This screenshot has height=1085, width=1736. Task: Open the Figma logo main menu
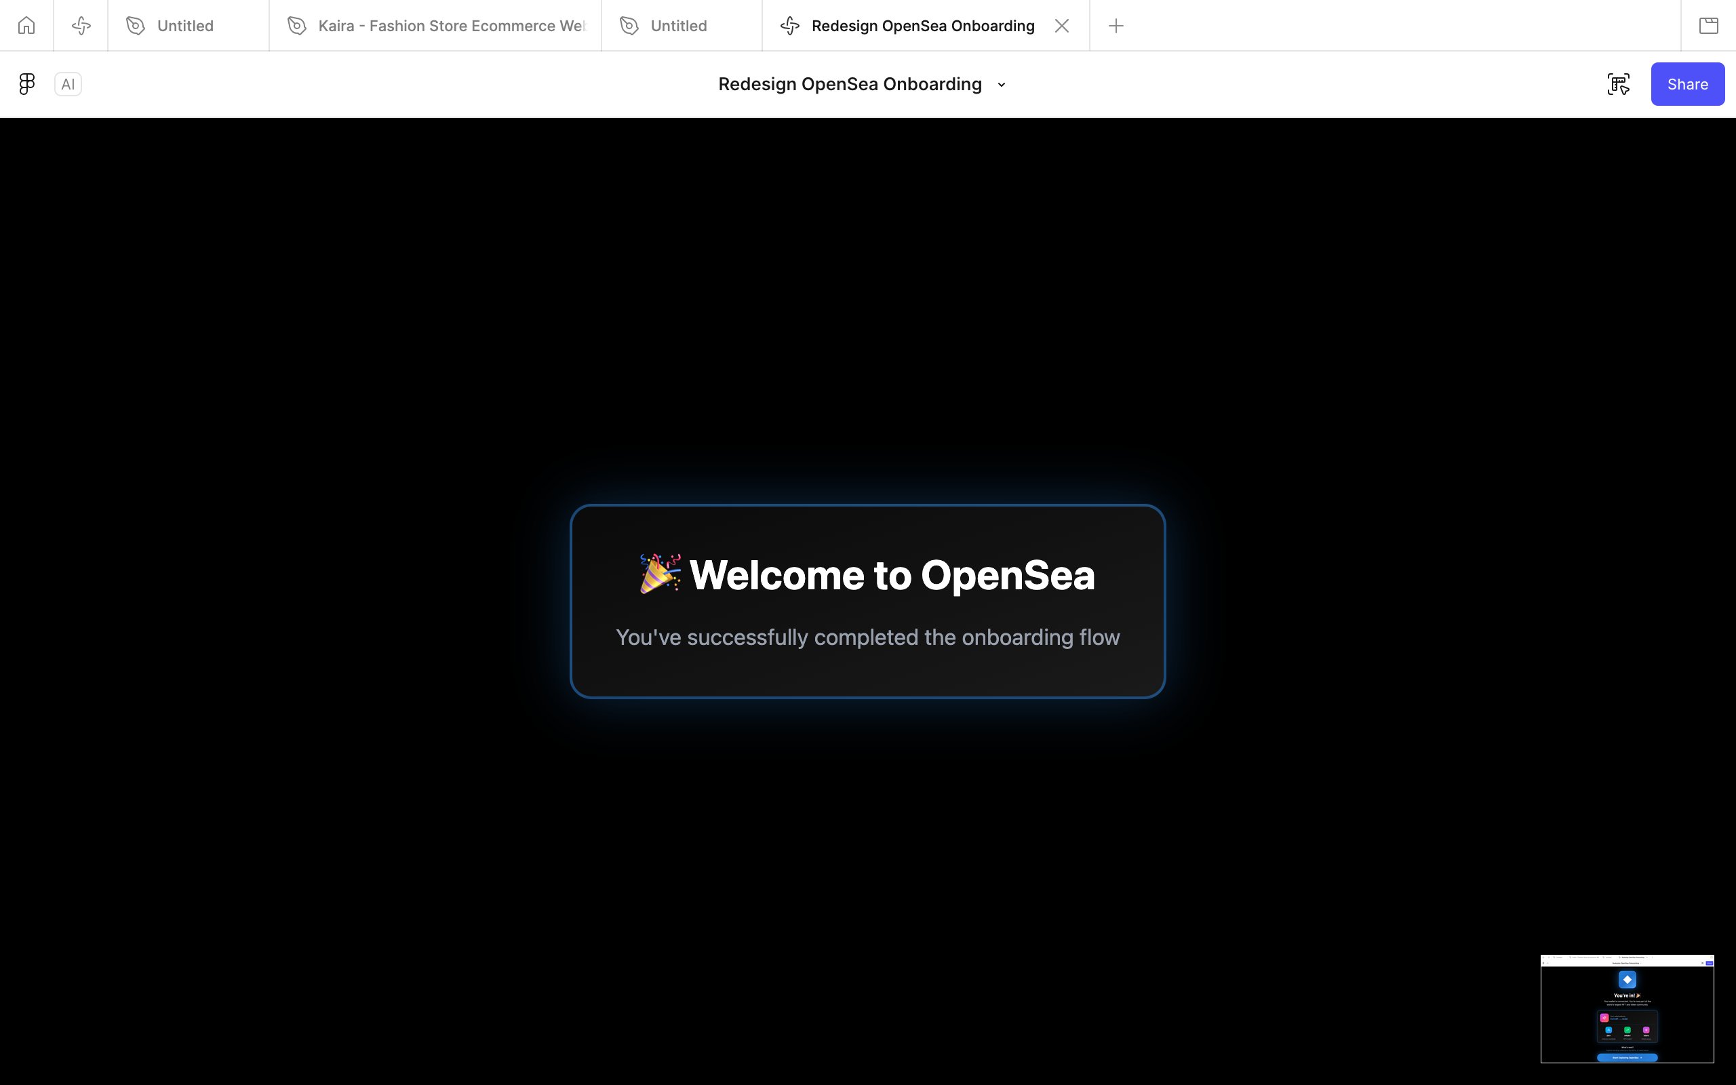[x=26, y=84]
